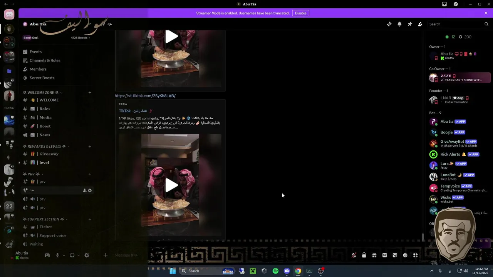Image resolution: width=493 pixels, height=277 pixels.
Task: Expand the level channel threads arrow
Action: (19, 162)
